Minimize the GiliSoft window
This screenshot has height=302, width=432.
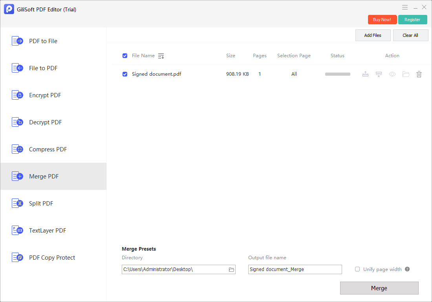415,7
